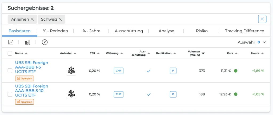This screenshot has height=115, width=273.
Task: Remove the Schweiz filter tag
Action: [60, 19]
